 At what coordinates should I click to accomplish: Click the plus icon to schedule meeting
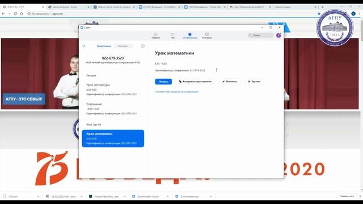coord(143,46)
